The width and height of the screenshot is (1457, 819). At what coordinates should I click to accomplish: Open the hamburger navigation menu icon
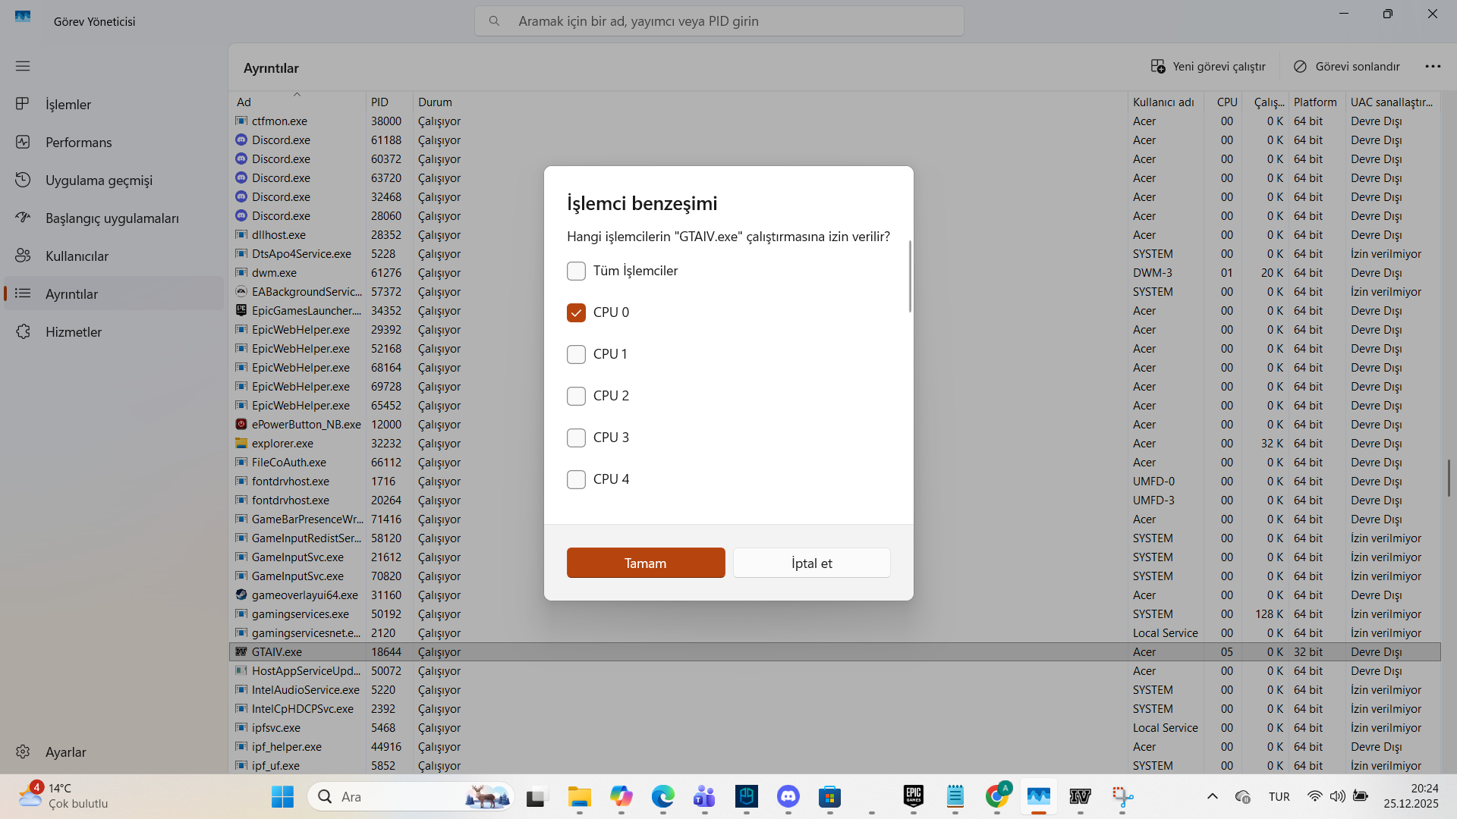[23, 66]
